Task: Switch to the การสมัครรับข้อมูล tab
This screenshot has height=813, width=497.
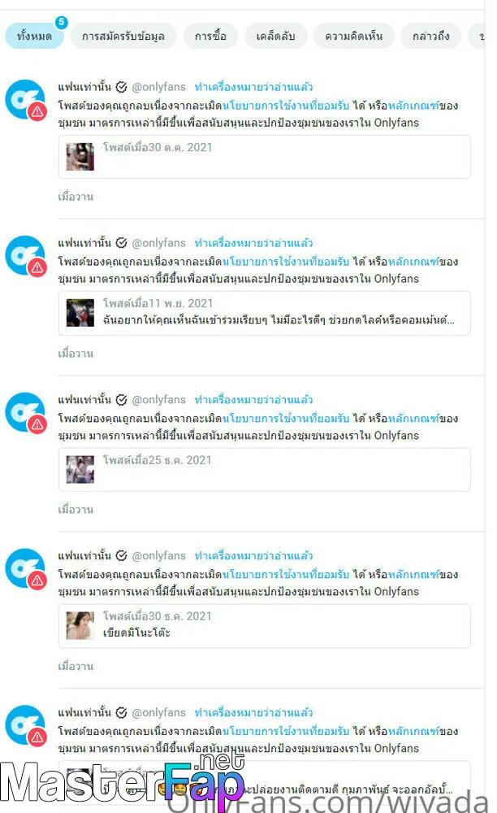Action: [123, 37]
